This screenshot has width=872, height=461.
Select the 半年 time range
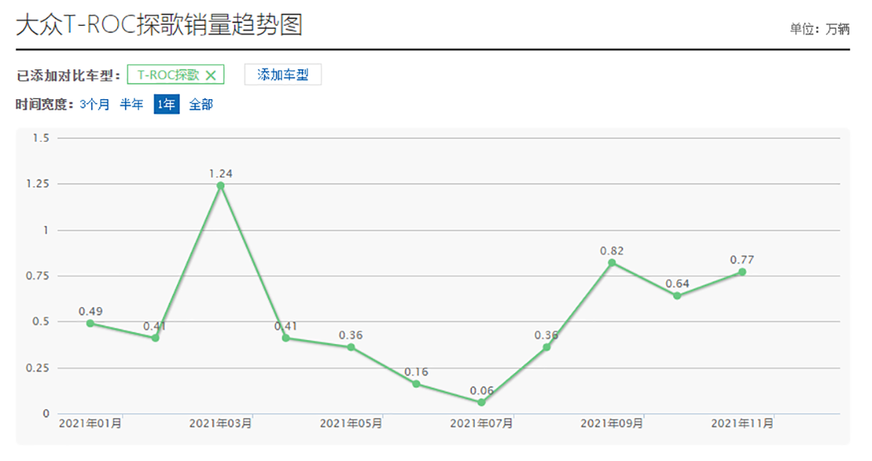[132, 105]
